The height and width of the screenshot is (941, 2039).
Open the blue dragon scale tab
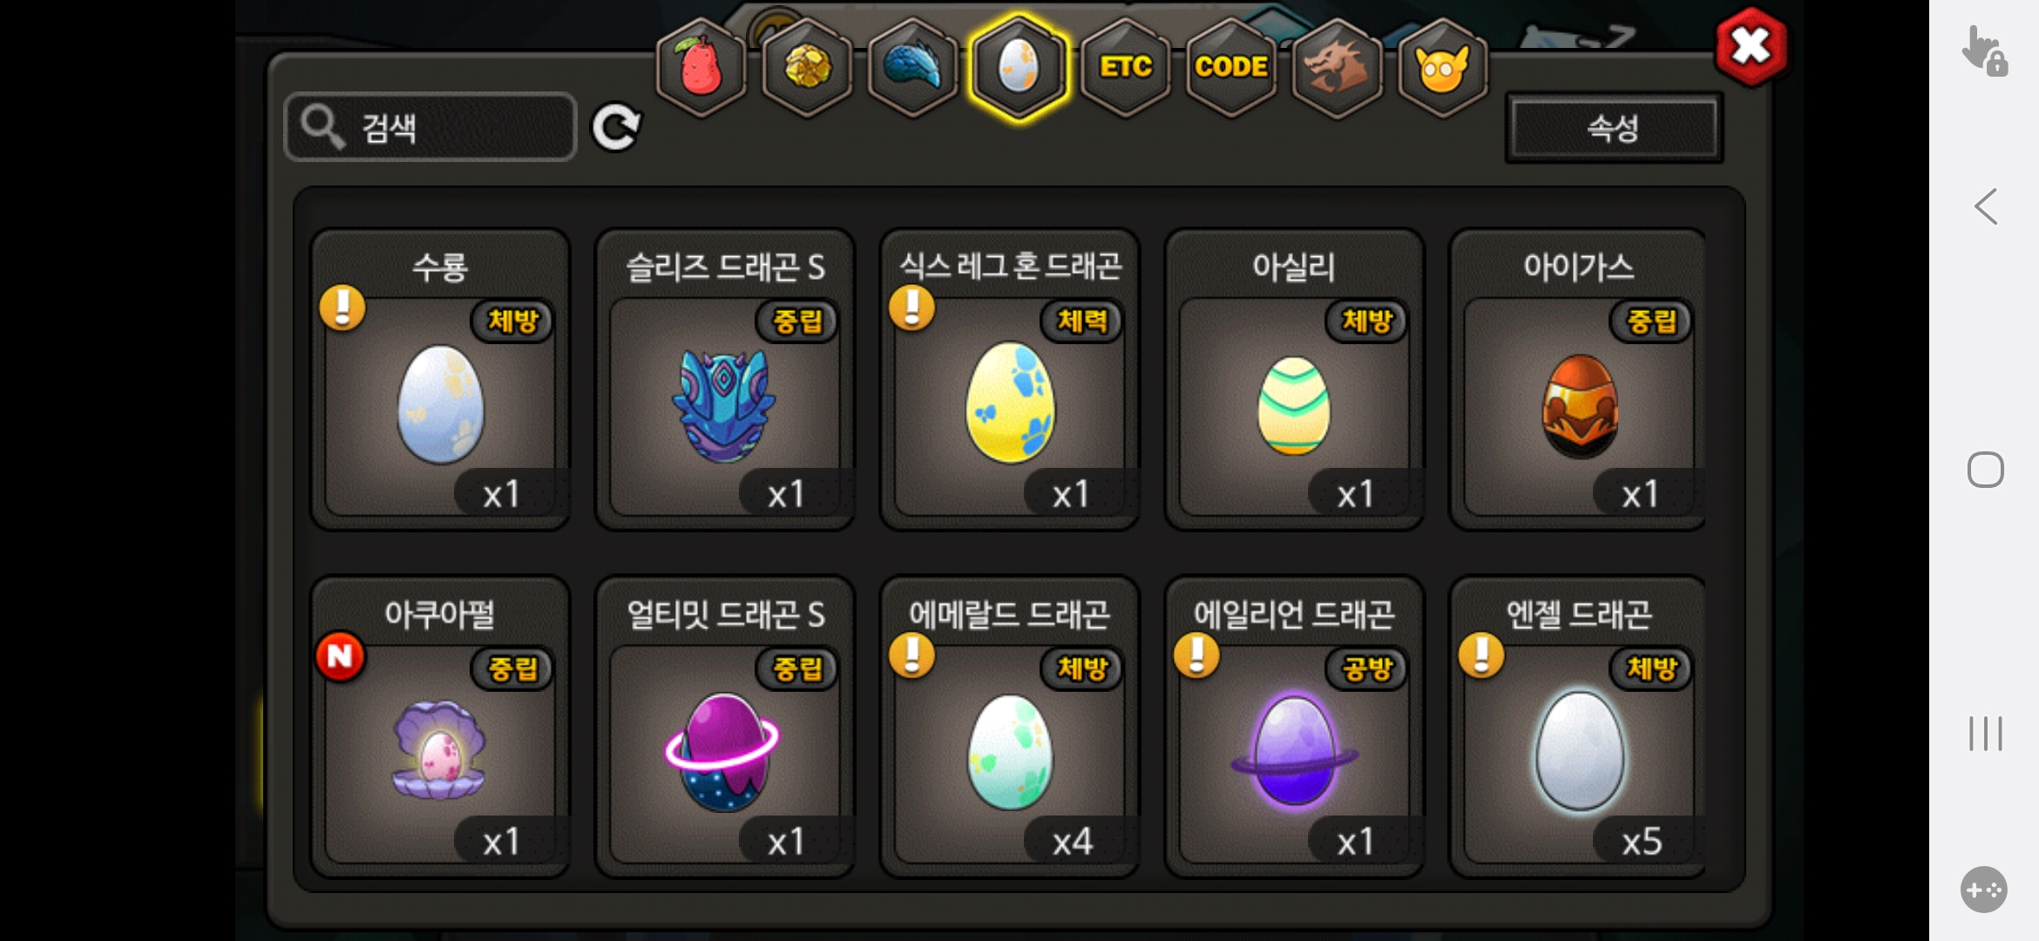(x=913, y=67)
